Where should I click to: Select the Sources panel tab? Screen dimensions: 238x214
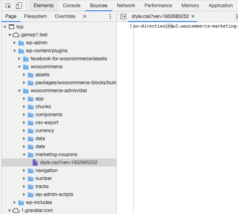coord(98,6)
